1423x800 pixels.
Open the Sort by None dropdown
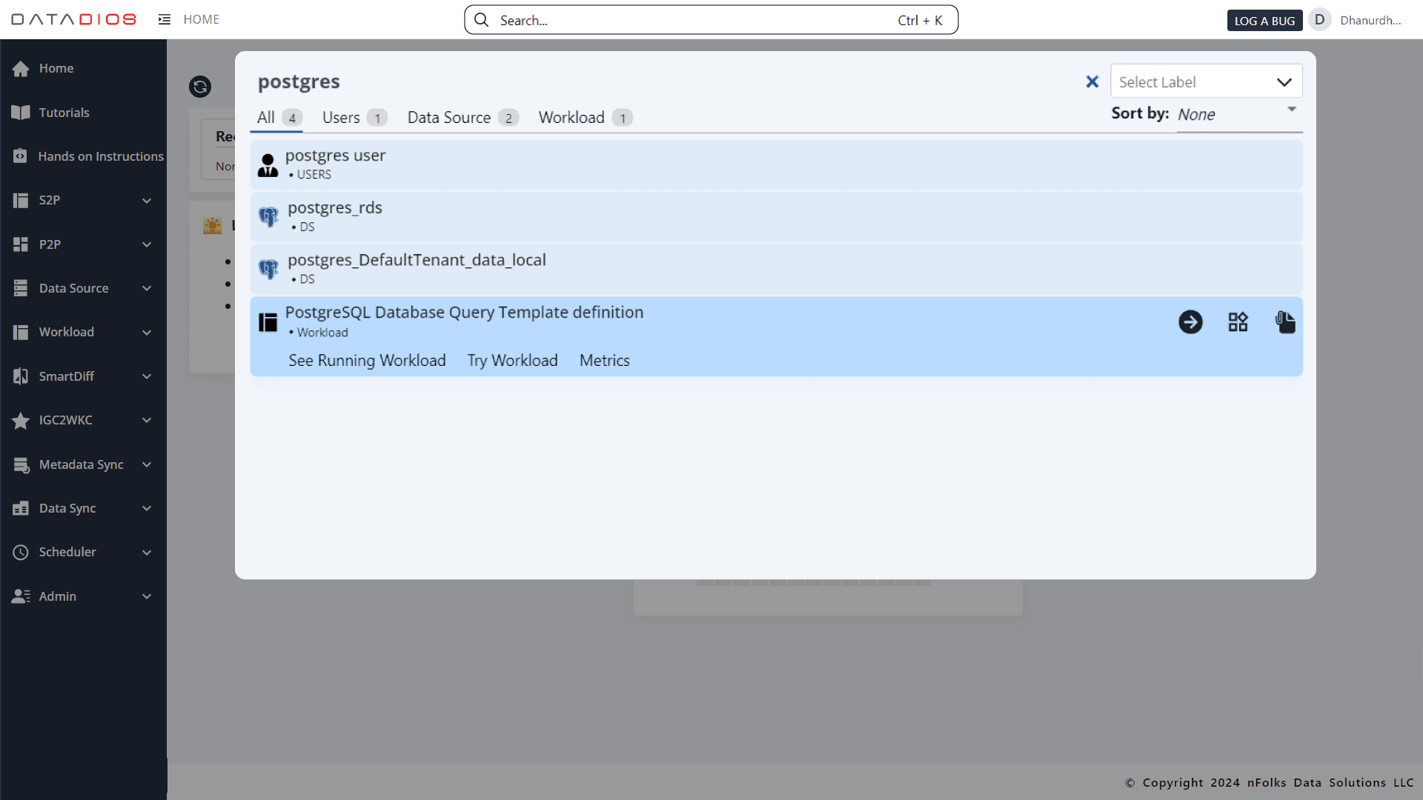pos(1238,114)
